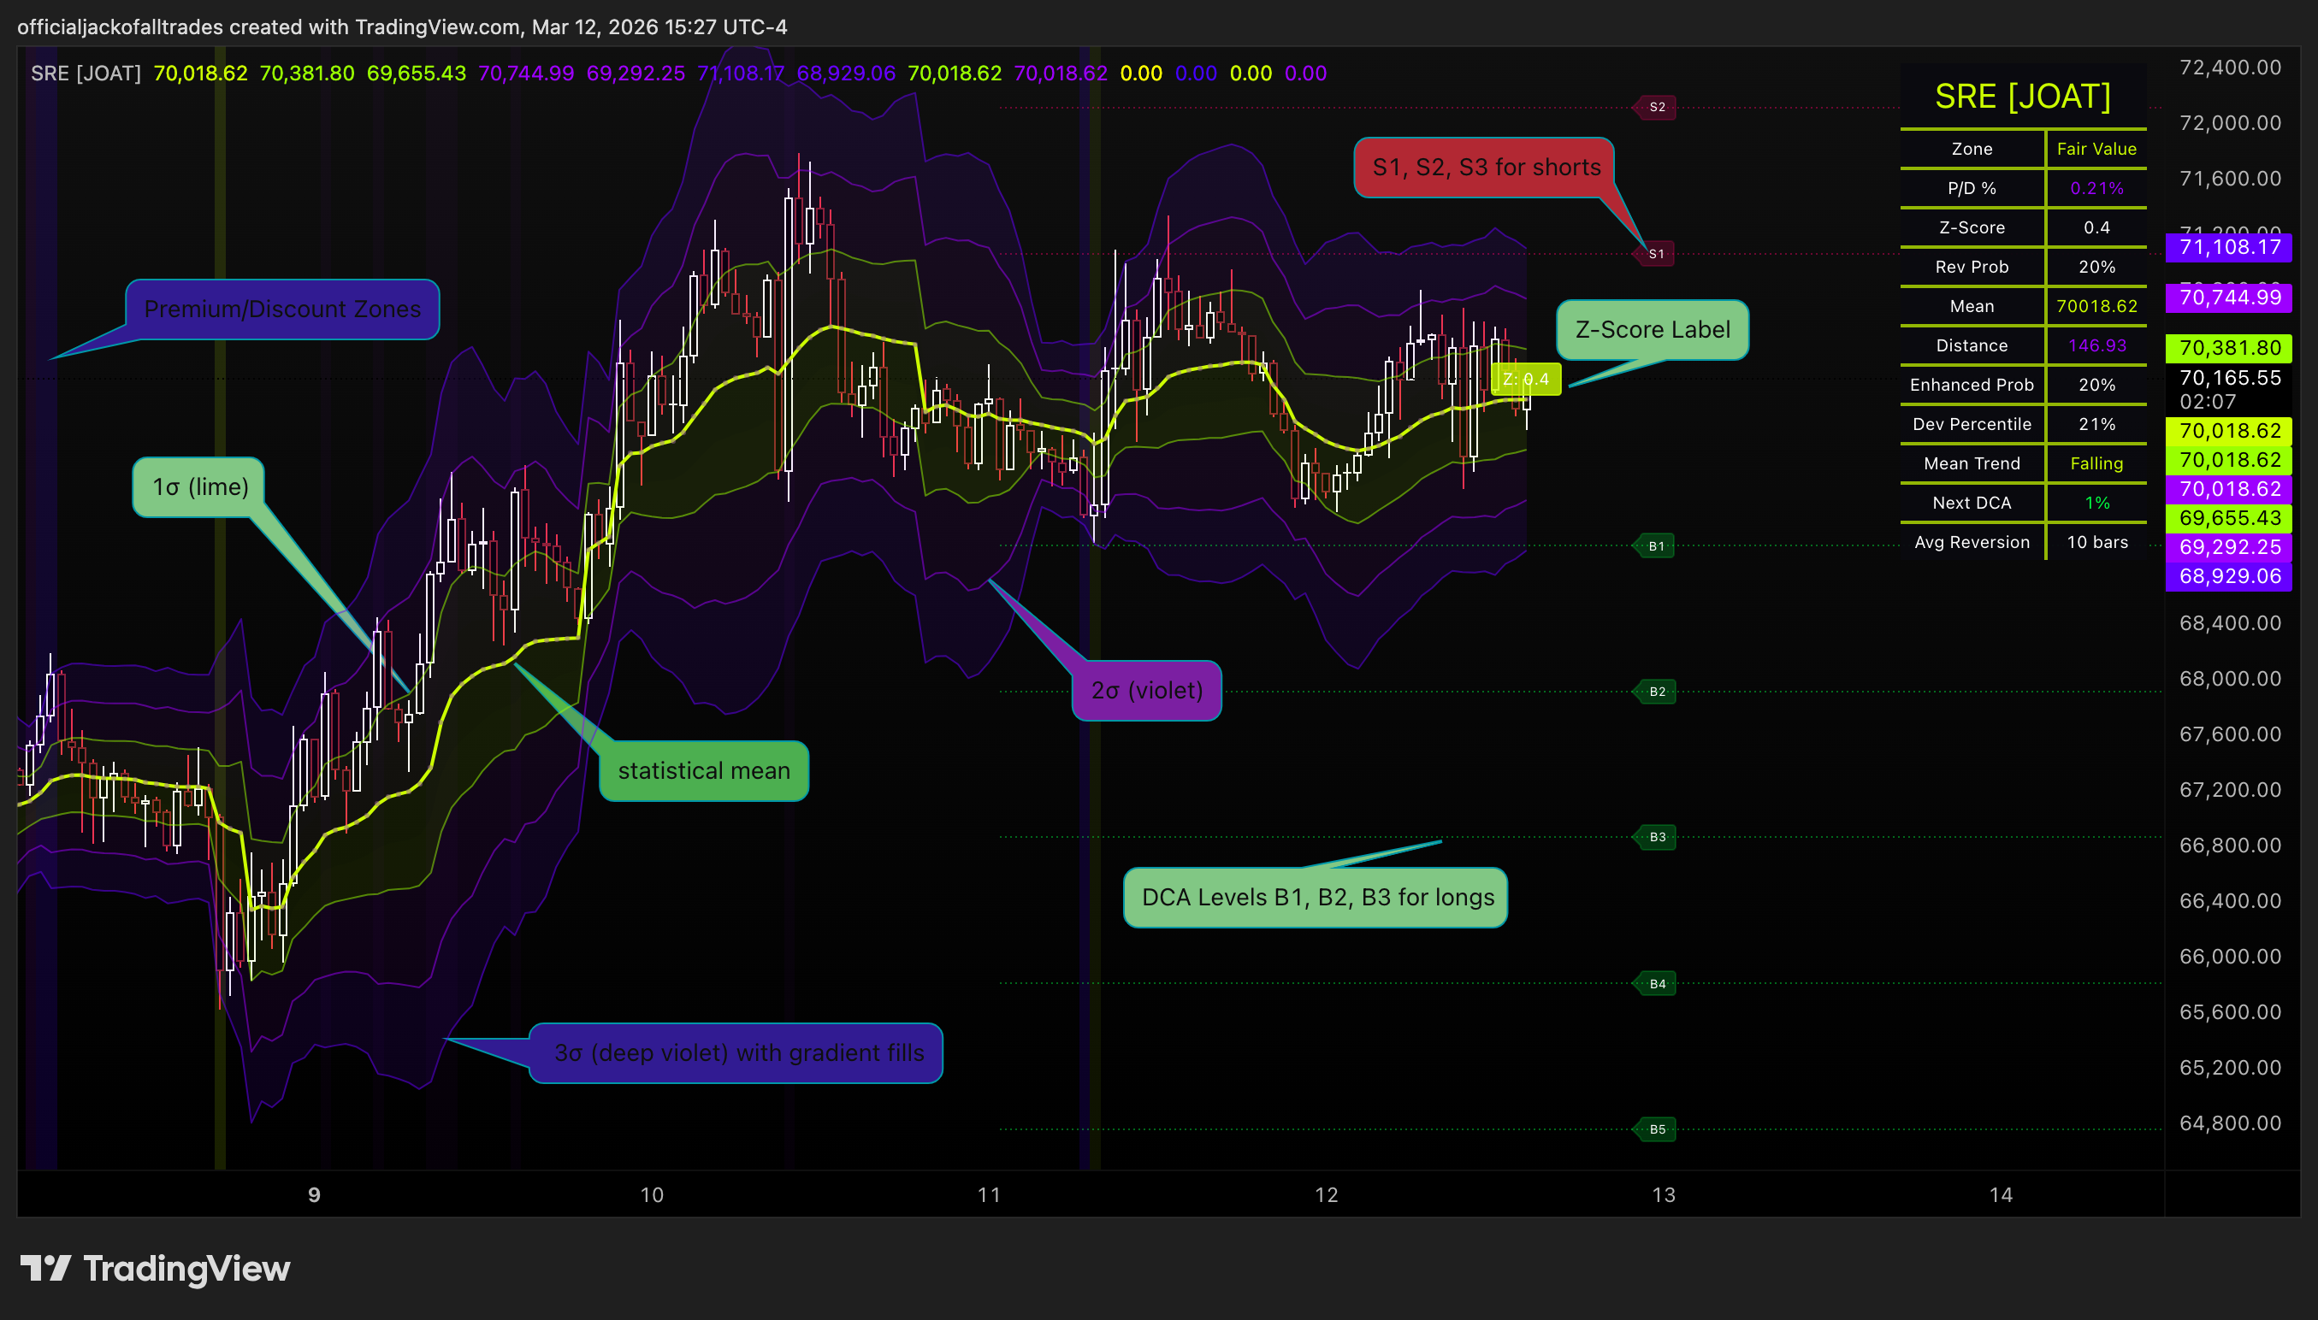2318x1320 pixels.
Task: Click the 'Fair Value' zone cell
Action: tap(2096, 149)
